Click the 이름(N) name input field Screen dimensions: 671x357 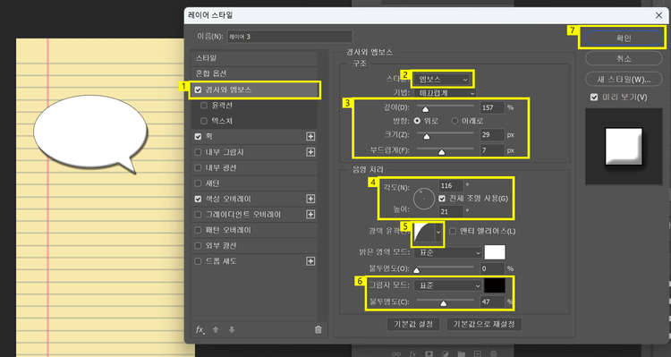(x=289, y=37)
